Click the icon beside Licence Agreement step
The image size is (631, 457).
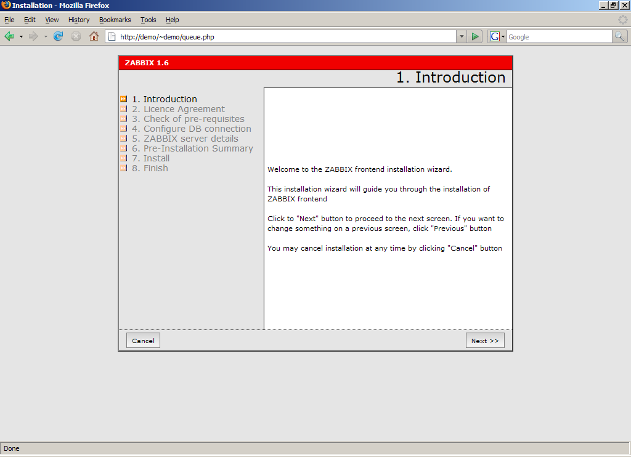click(123, 108)
